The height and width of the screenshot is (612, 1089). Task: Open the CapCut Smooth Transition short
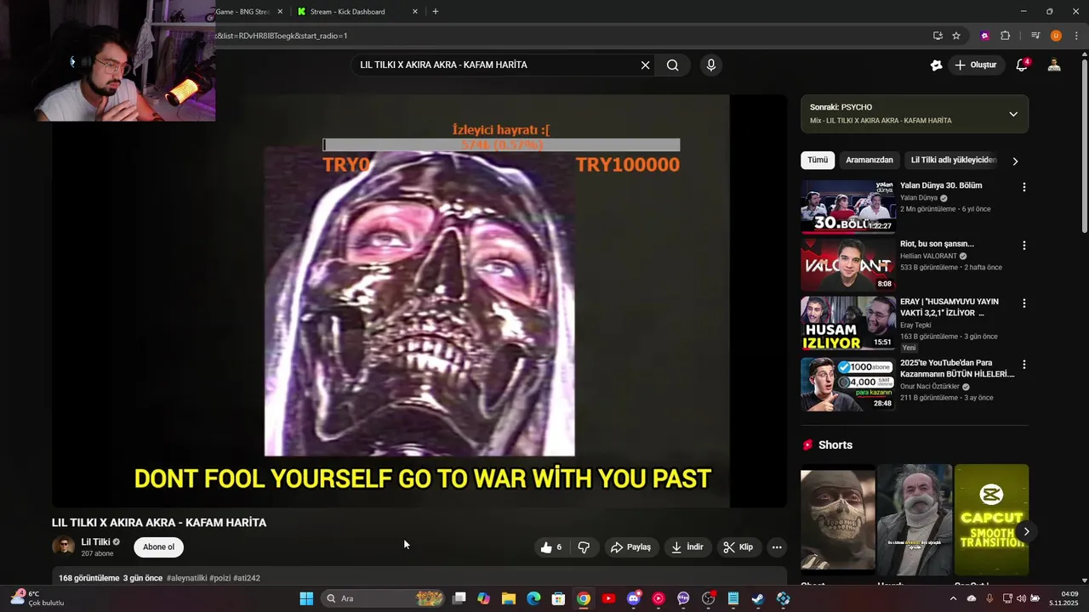pyautogui.click(x=991, y=518)
